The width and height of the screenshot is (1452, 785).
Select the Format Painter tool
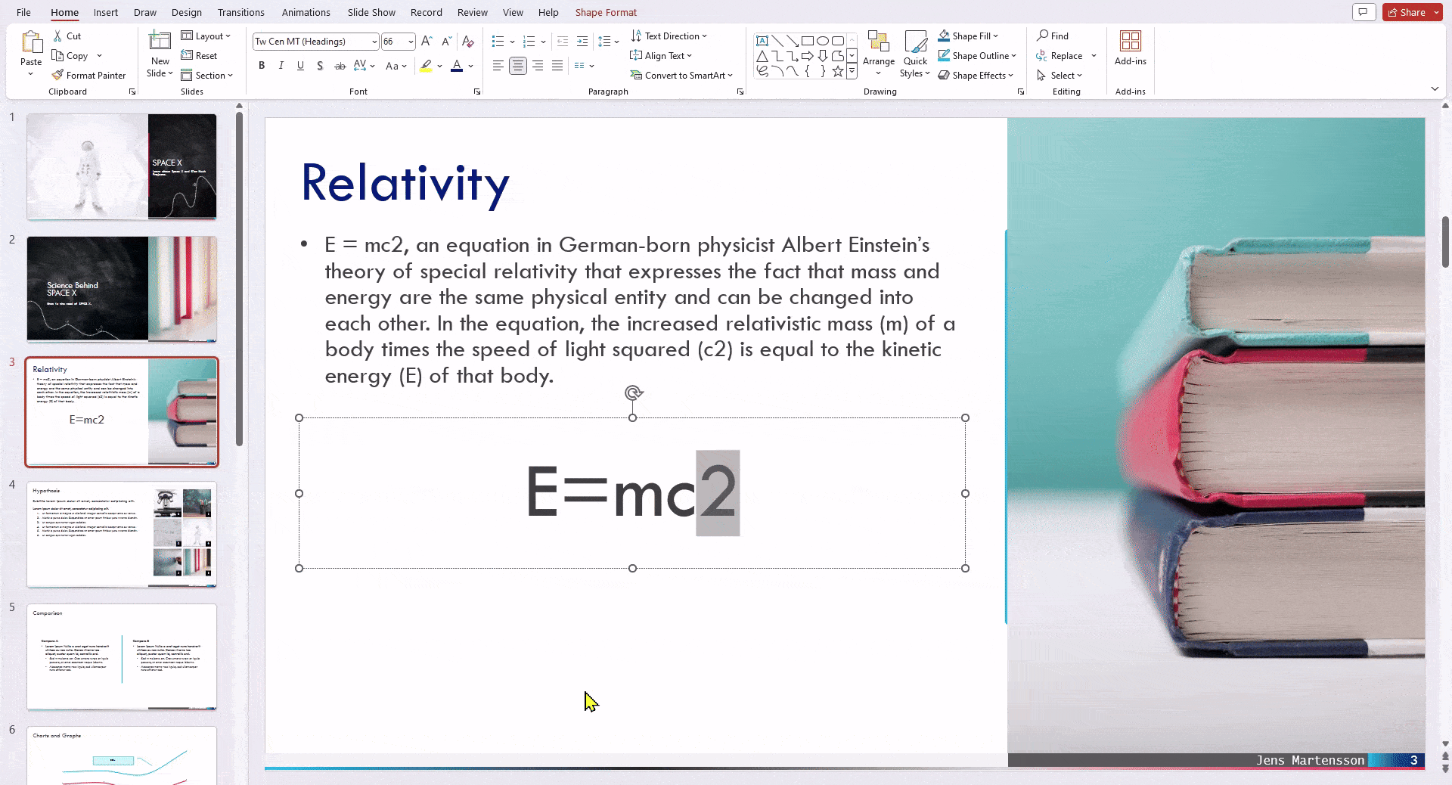pos(89,75)
